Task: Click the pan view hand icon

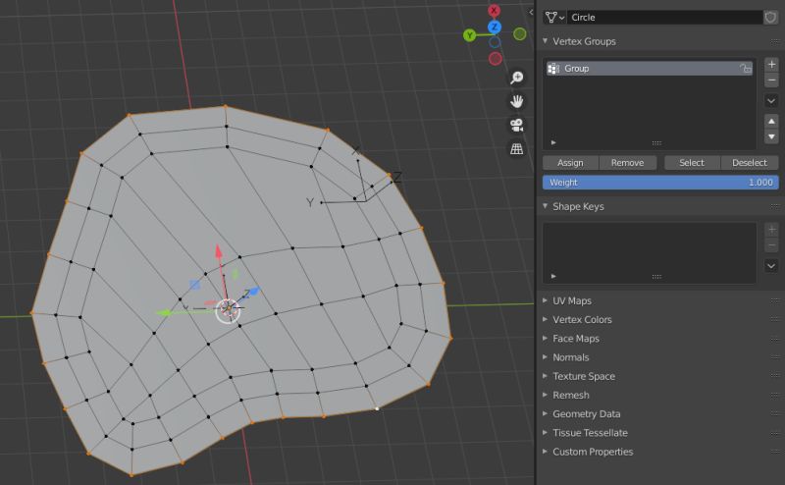Action: [x=517, y=101]
